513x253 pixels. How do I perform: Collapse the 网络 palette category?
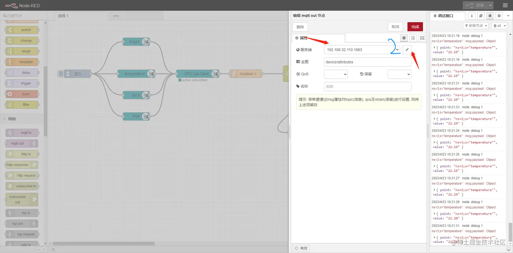pyautogui.click(x=22, y=119)
